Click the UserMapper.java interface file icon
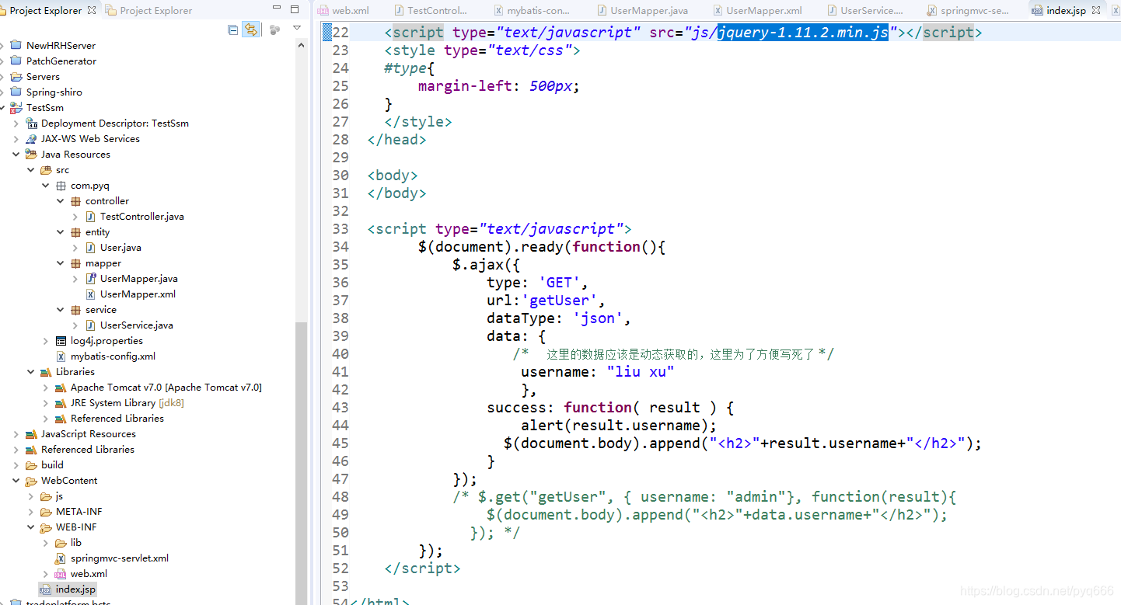Viewport: 1121px width, 605px height. pos(90,278)
